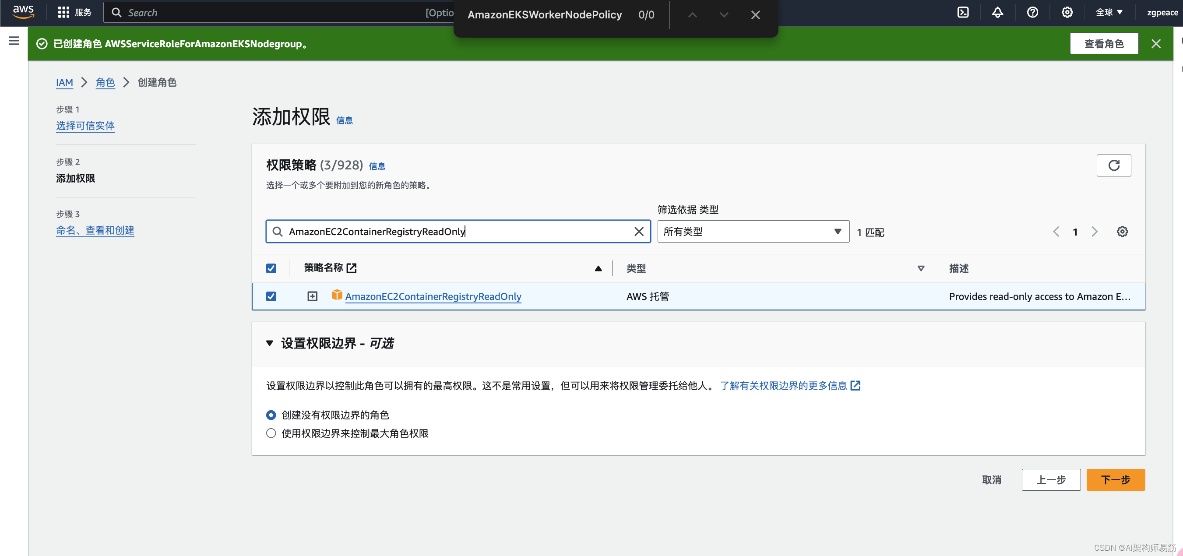
Task: Open the 角色 breadcrumb link
Action: [x=105, y=82]
